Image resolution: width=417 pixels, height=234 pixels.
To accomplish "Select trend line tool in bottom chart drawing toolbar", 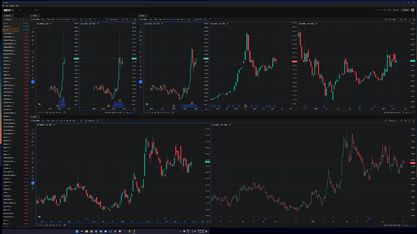I will point(33,129).
